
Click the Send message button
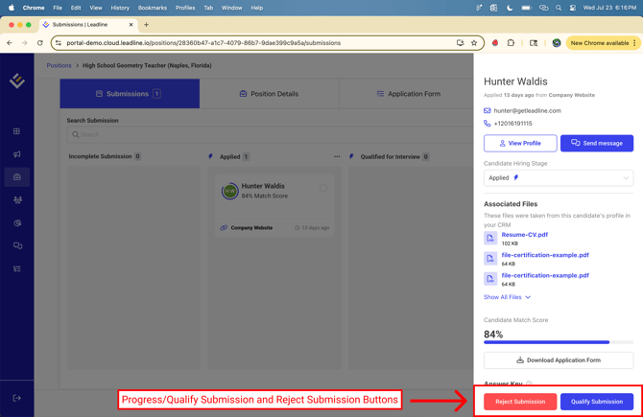click(596, 143)
